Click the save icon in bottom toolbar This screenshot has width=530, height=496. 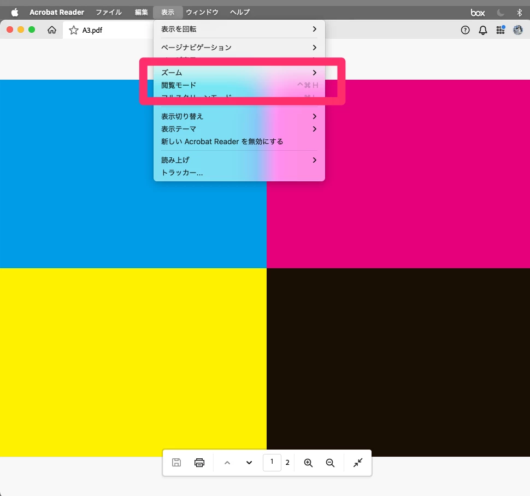click(x=176, y=462)
